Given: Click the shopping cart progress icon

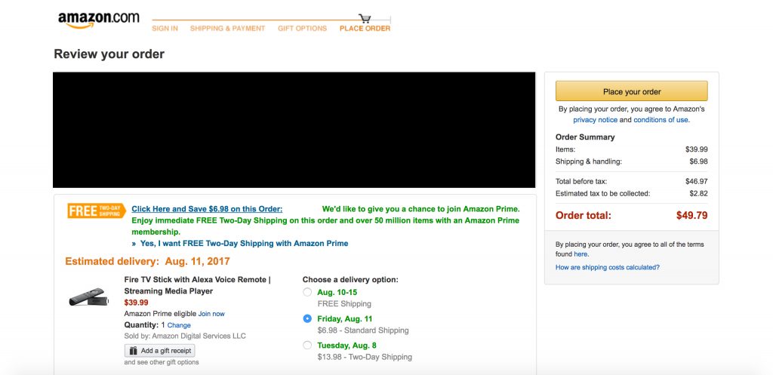Looking at the screenshot, I should (365, 18).
